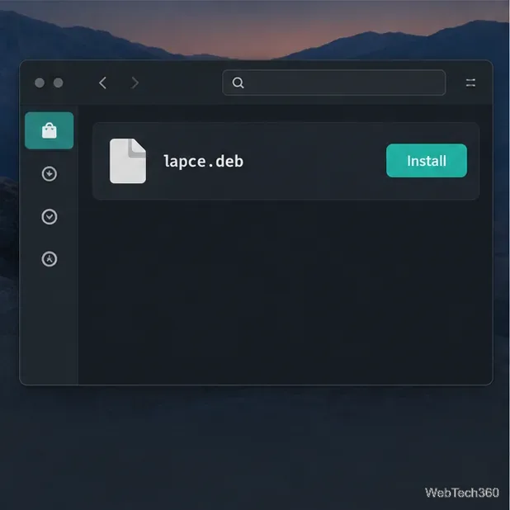Go forward with the right chevron
The image size is (510, 510).
135,83
